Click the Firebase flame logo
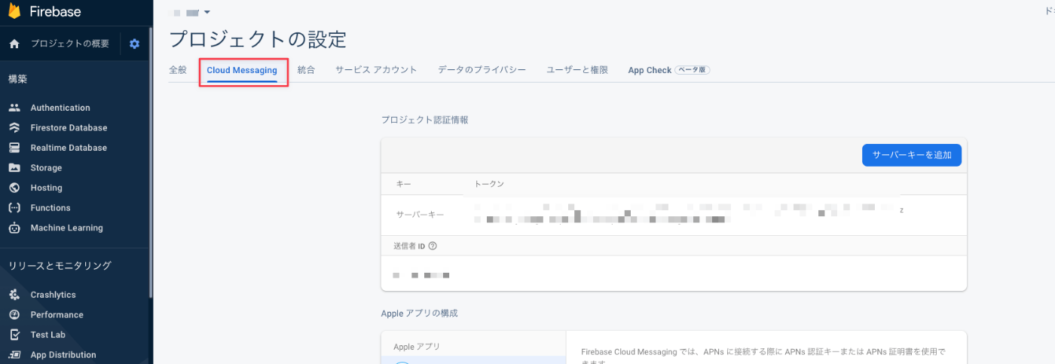This screenshot has width=1055, height=364. [x=14, y=11]
